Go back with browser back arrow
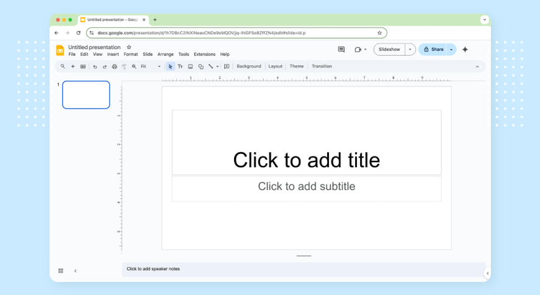Screen dimensions: 540x295 [56, 33]
